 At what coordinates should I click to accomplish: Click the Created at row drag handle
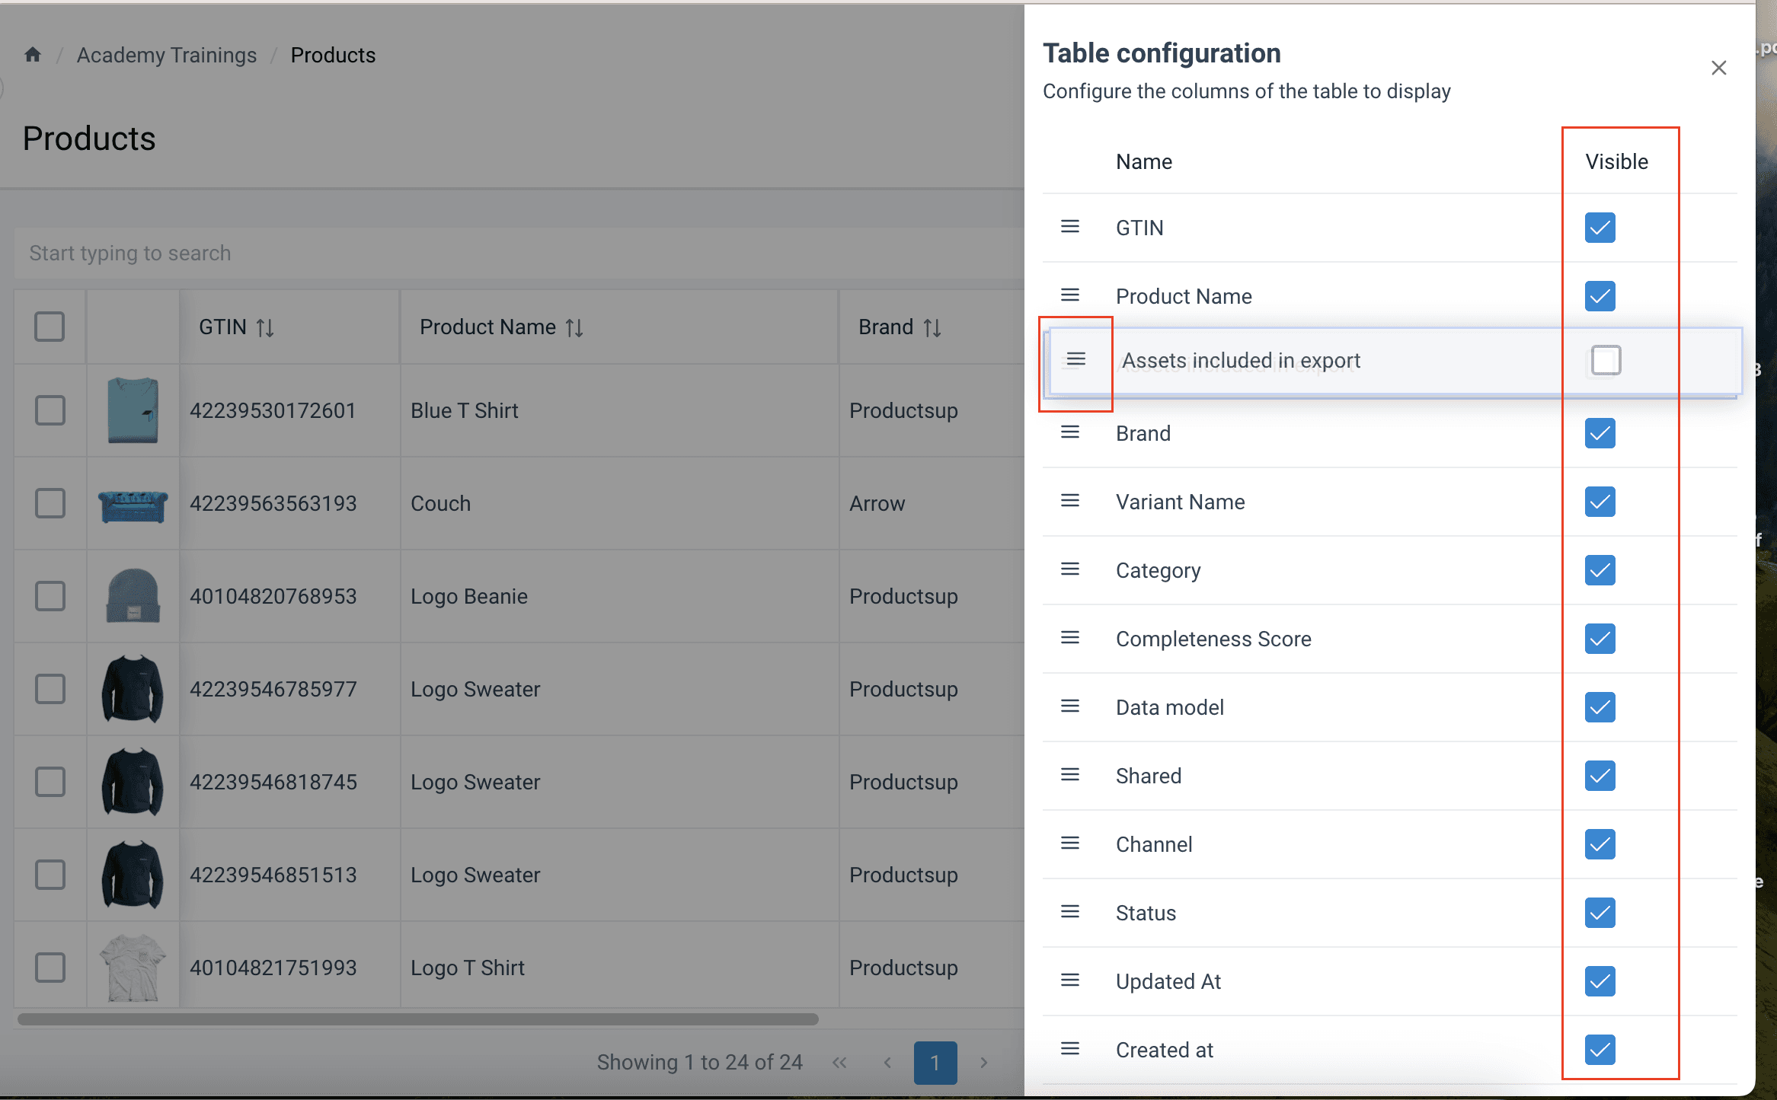click(x=1070, y=1049)
